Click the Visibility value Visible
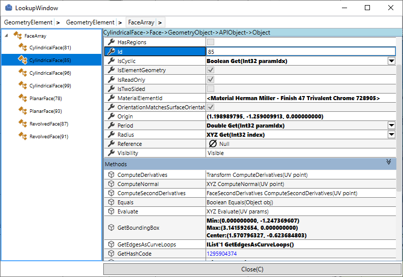This screenshot has height=277, width=403. click(x=216, y=153)
